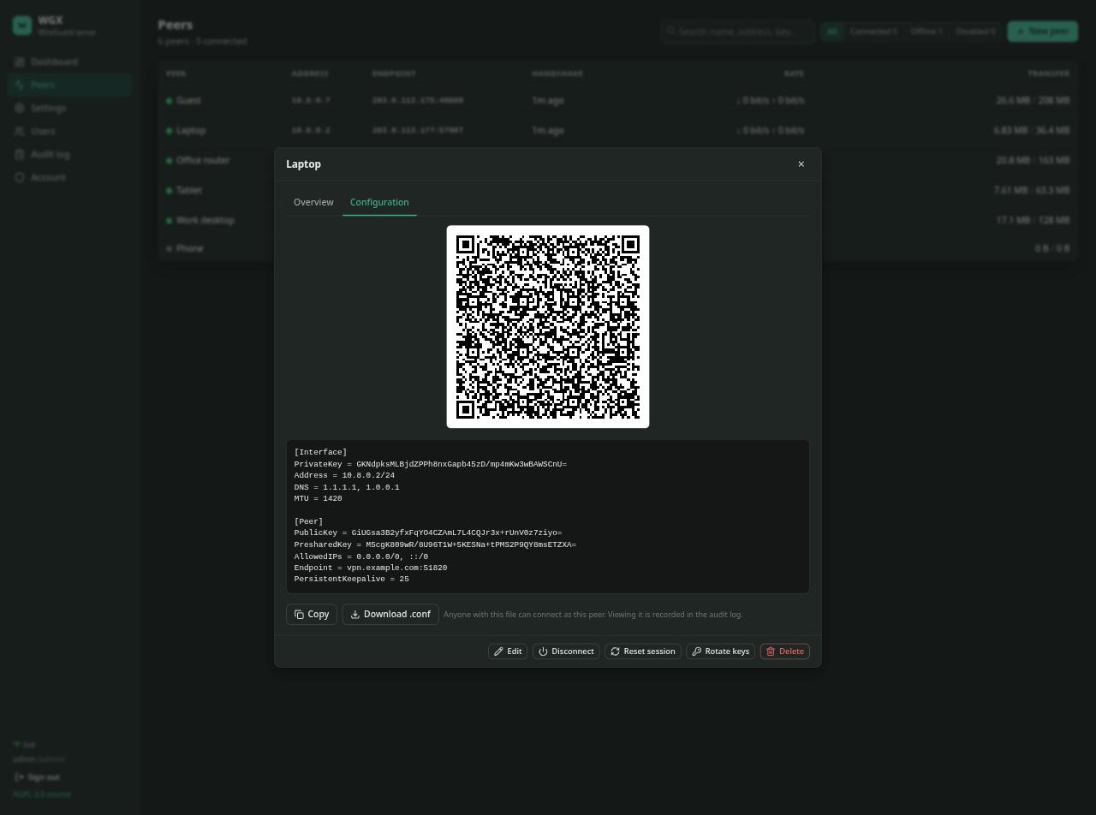This screenshot has width=1096, height=815.
Task: Click the DNS = 1.1.1.1, 1.0.0.1 line
Action: click(347, 487)
